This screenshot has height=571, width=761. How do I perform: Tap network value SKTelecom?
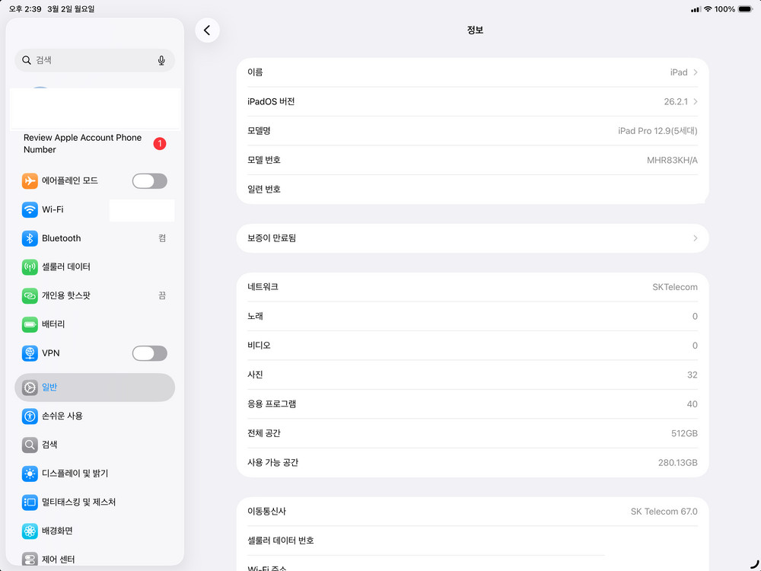tap(674, 287)
